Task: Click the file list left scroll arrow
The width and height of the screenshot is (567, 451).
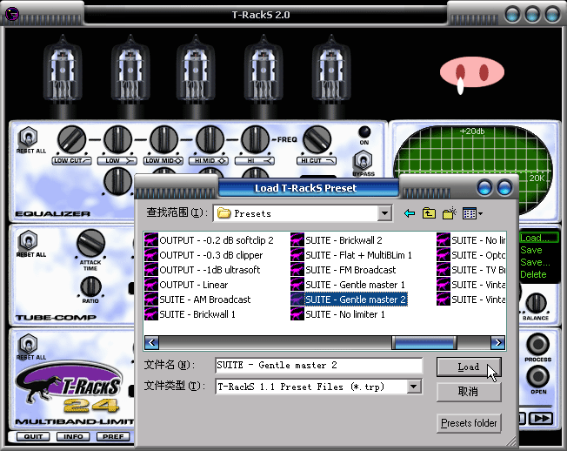Action: click(x=152, y=342)
